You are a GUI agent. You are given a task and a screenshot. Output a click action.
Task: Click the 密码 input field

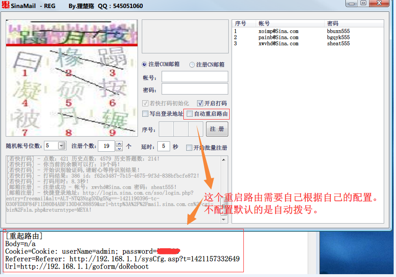[195, 89]
